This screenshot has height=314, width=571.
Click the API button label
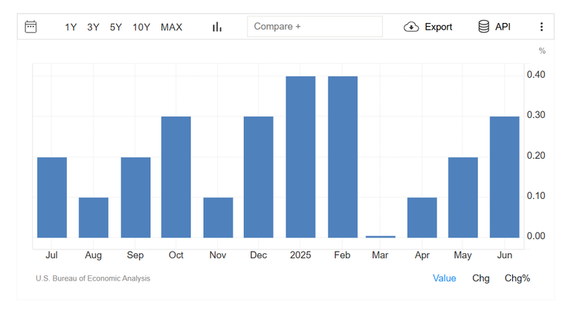[x=503, y=27]
